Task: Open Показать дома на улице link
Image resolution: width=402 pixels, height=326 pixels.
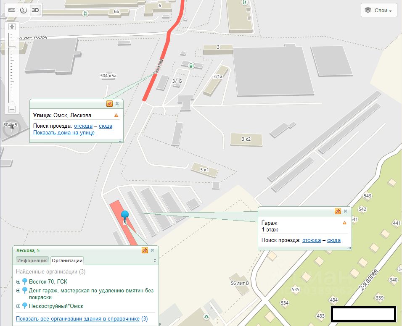Action: pos(64,133)
